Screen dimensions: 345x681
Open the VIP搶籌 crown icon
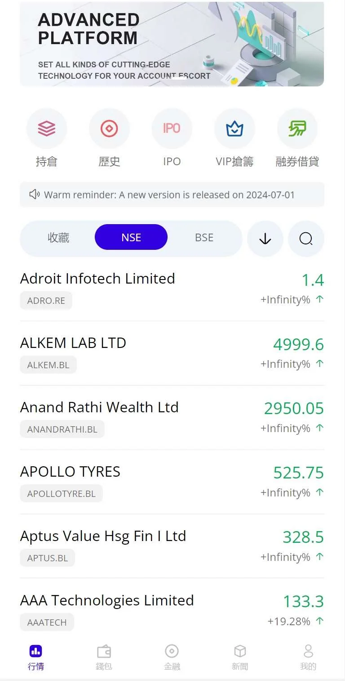[234, 129]
